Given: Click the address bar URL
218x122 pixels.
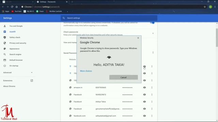Looking at the screenshot, I should [x=47, y=7].
